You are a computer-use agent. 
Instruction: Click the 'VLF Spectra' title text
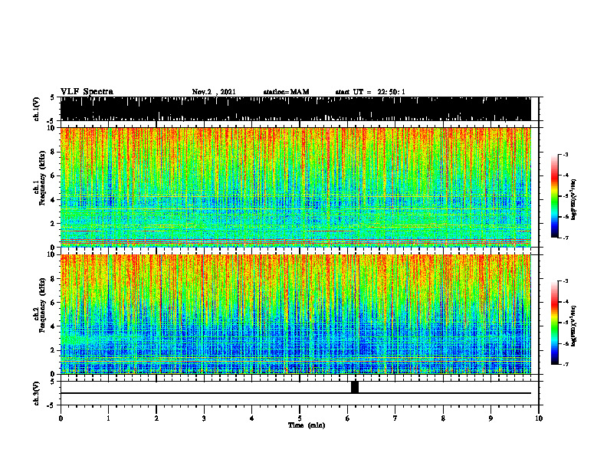point(87,92)
